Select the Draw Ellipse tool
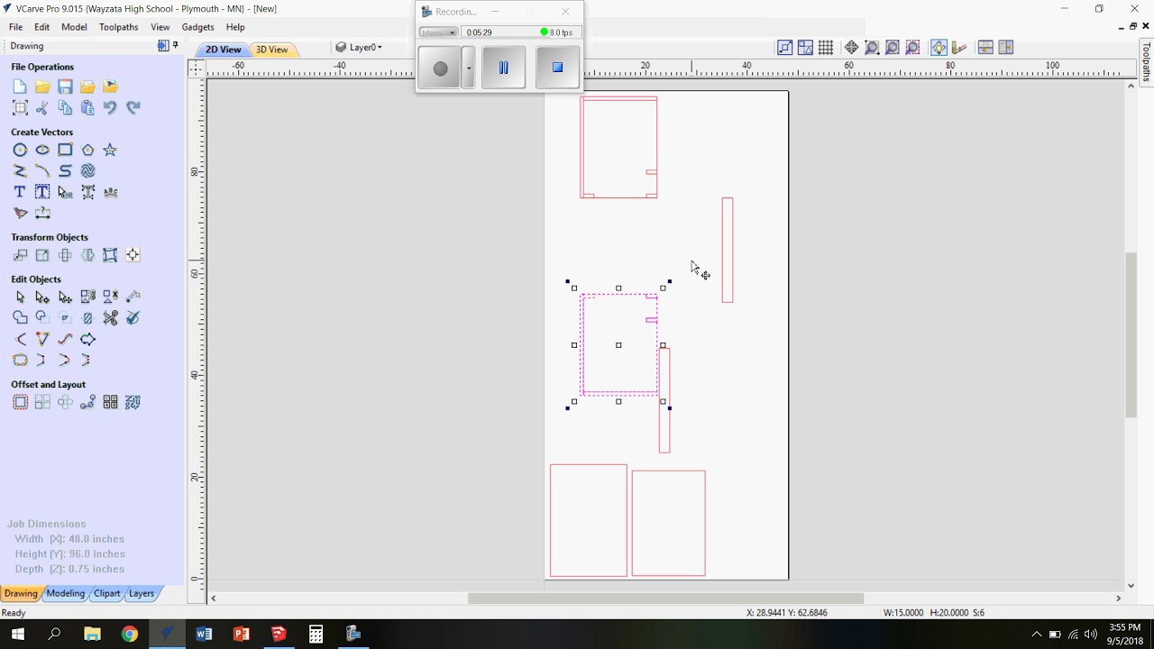Screen dimensions: 1154x649 [42, 150]
